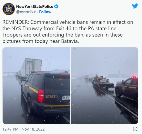Click the flashing light bar in right photo

coord(135,76)
